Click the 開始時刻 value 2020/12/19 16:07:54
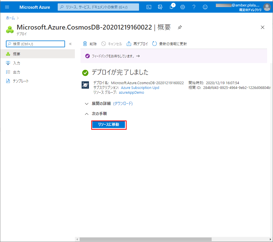Viewport: 273px width, 242px height. (x=223, y=83)
